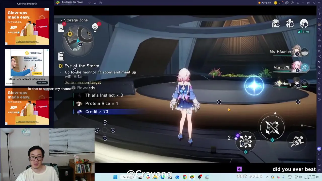
Task: Click BlueStacks back arrow in title bar
Action: coord(90,3)
